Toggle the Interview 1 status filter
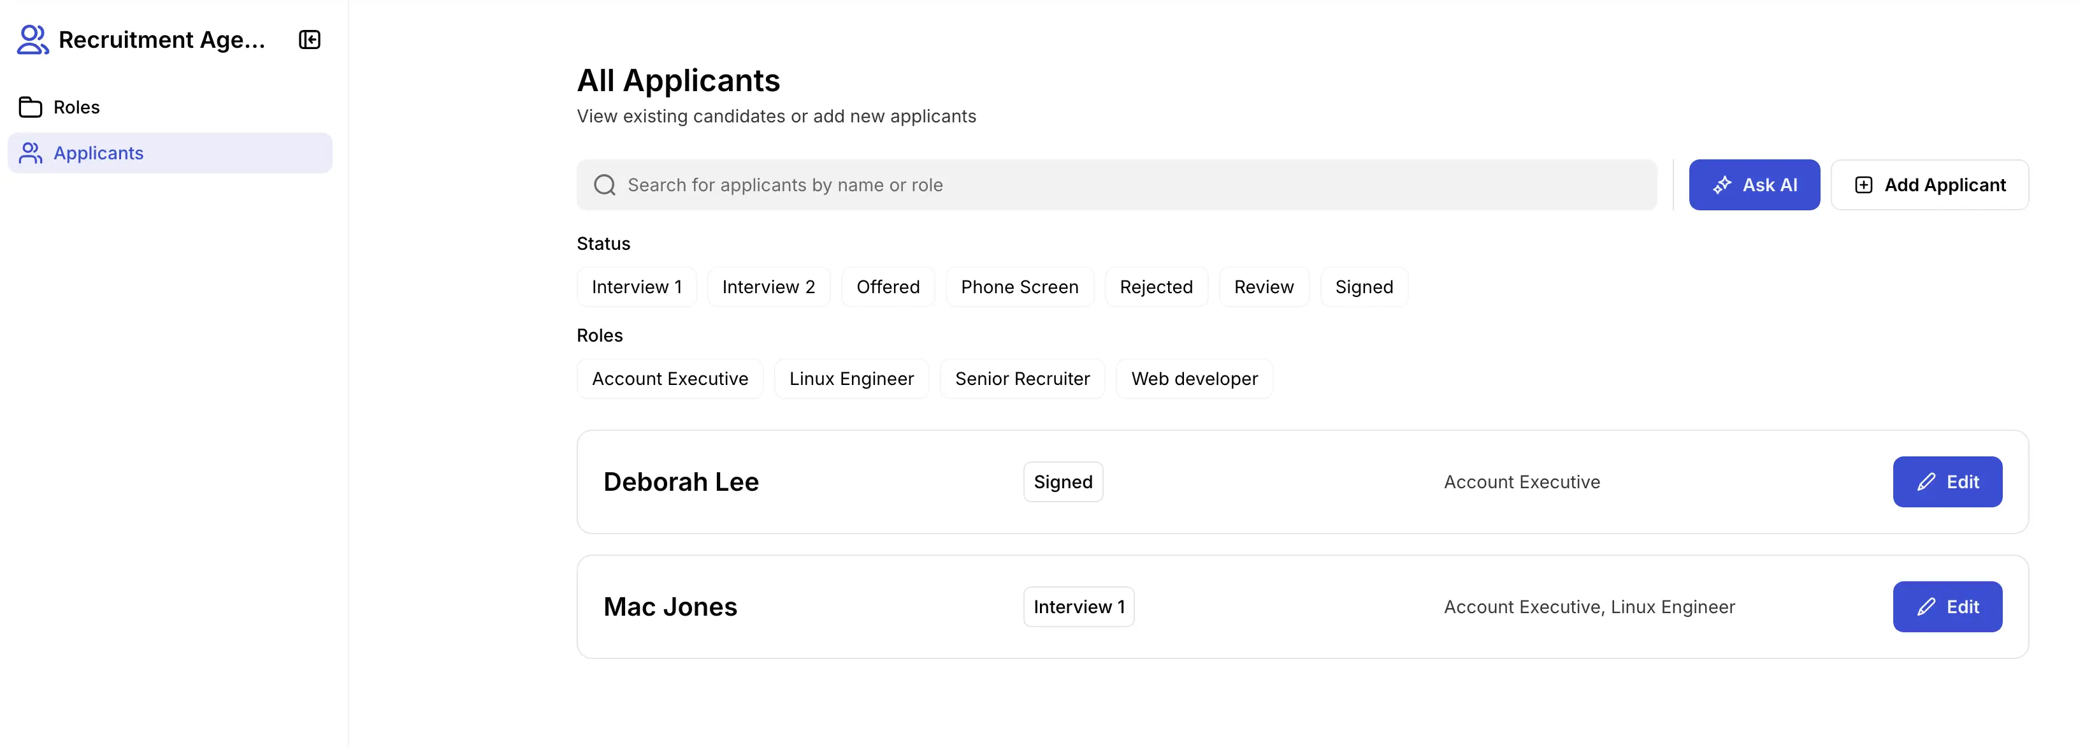The height and width of the screenshot is (747, 2085). (636, 286)
